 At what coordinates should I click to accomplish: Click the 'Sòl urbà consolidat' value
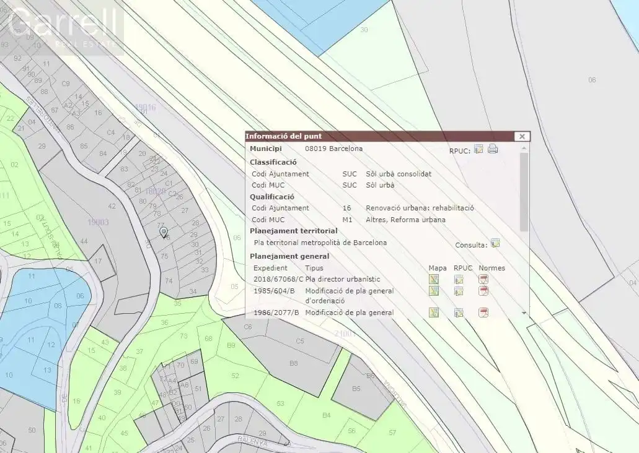tap(399, 174)
